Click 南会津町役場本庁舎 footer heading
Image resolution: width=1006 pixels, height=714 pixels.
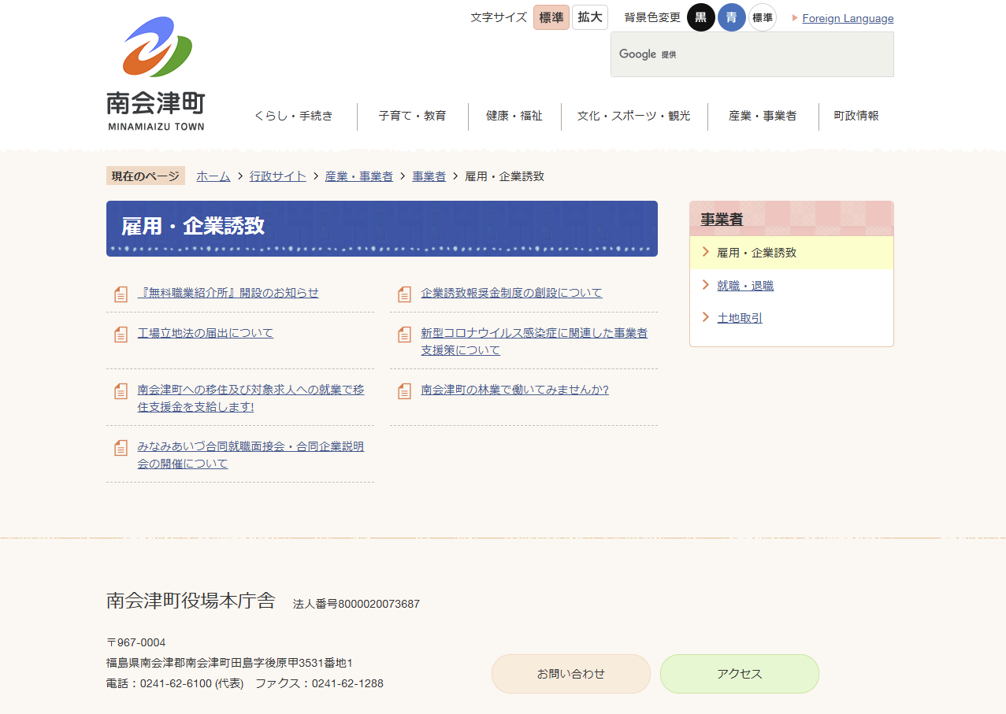[x=191, y=601]
